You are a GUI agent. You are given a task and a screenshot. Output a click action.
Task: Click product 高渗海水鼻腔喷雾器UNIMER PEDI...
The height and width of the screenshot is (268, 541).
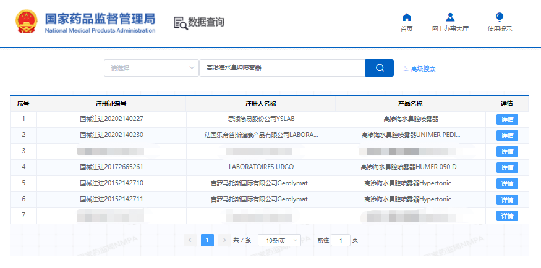click(411, 135)
